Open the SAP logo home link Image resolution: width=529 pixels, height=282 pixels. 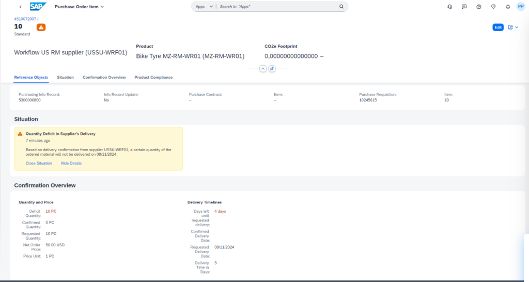(x=37, y=7)
